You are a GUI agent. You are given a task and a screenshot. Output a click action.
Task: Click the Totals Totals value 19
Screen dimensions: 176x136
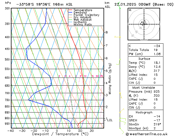point(156,50)
